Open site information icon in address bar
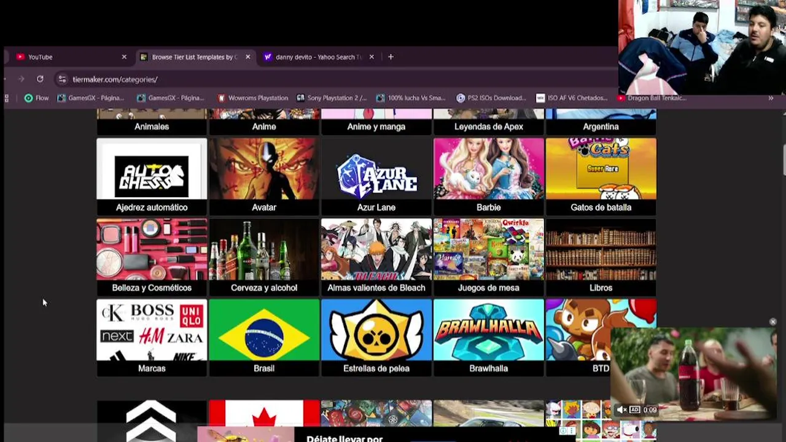 (61, 79)
